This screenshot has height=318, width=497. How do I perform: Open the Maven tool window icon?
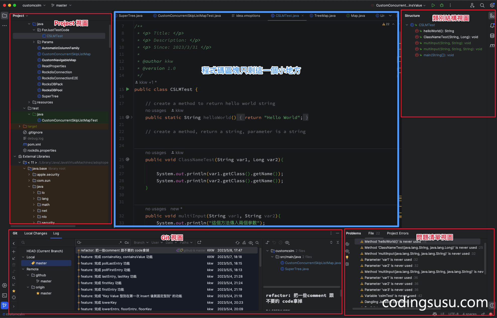tap(492, 45)
